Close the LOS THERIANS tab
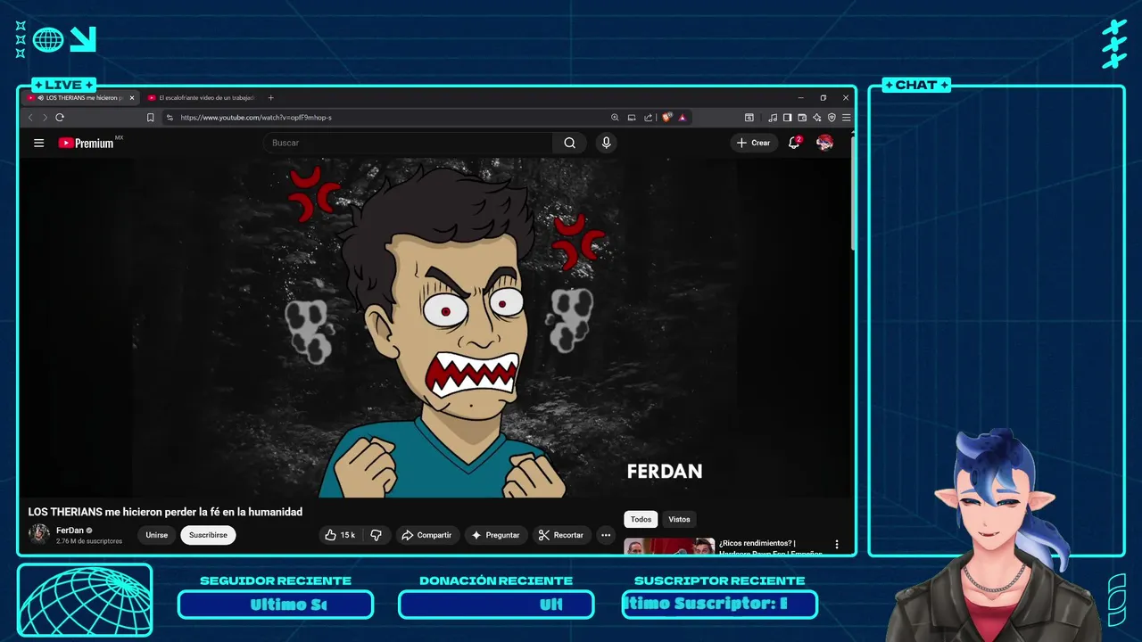The height and width of the screenshot is (642, 1142). coord(132,97)
